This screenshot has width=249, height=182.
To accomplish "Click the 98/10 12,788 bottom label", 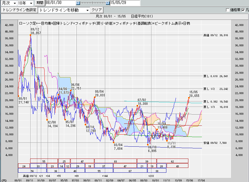I will (x=91, y=129).
